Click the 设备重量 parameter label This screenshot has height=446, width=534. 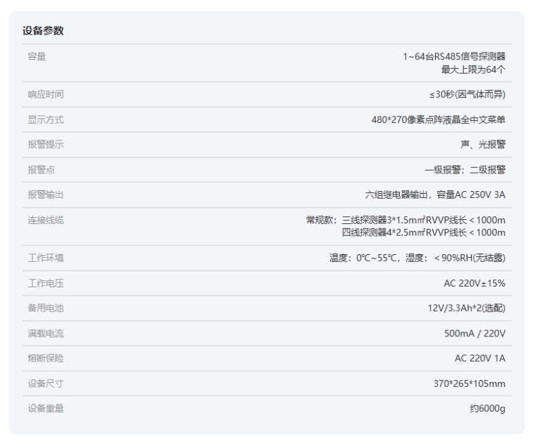[46, 409]
